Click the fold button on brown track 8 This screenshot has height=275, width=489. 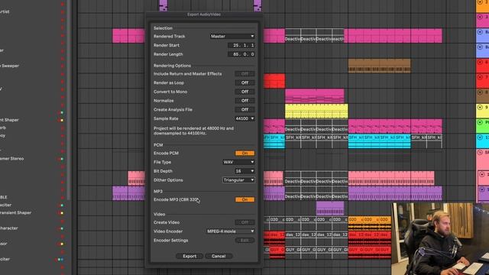click(x=480, y=92)
